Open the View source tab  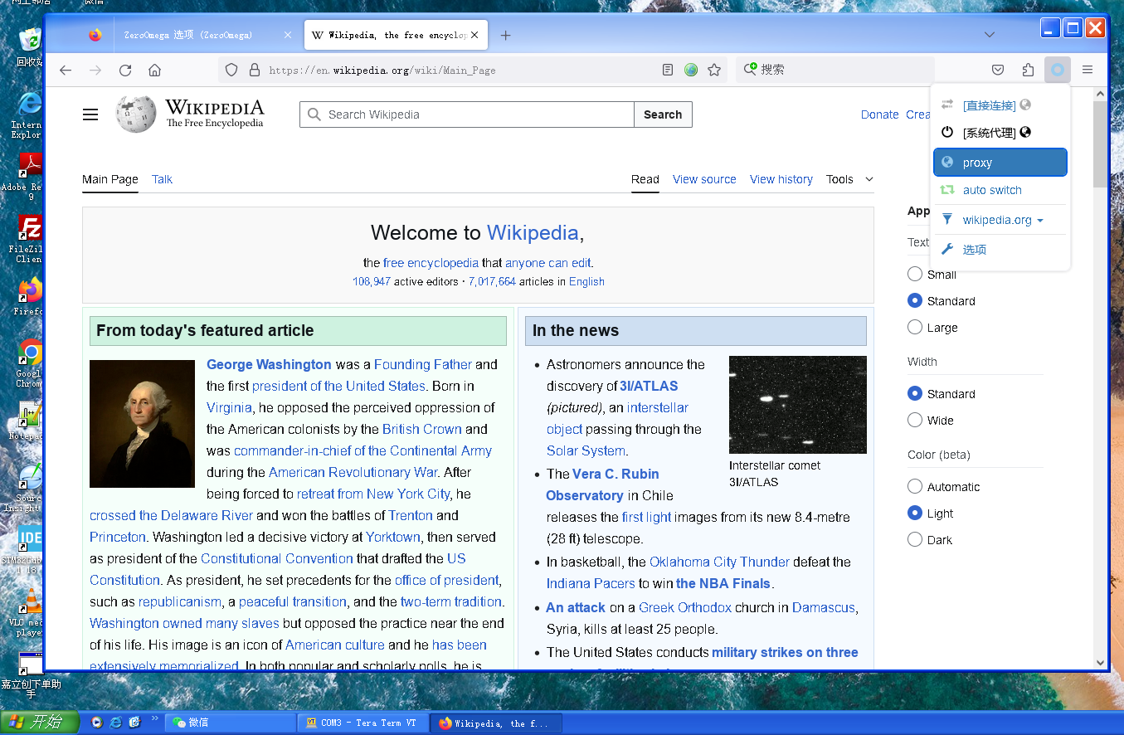(704, 179)
